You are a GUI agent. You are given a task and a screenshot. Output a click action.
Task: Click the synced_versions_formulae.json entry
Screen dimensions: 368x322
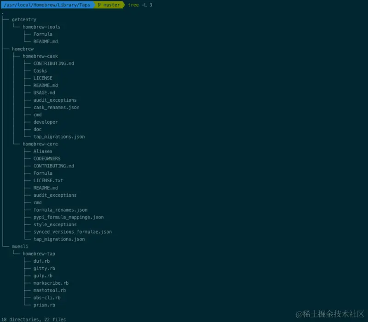click(73, 232)
